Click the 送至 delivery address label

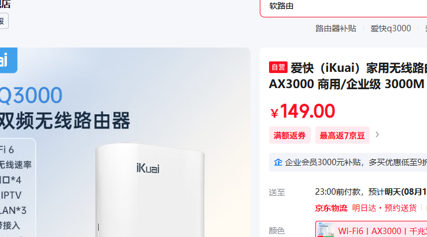click(277, 192)
